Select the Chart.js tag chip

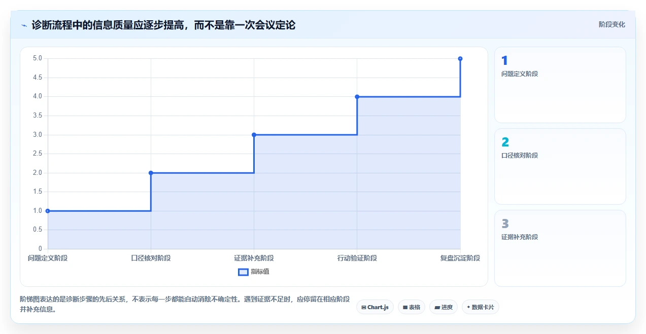click(375, 307)
